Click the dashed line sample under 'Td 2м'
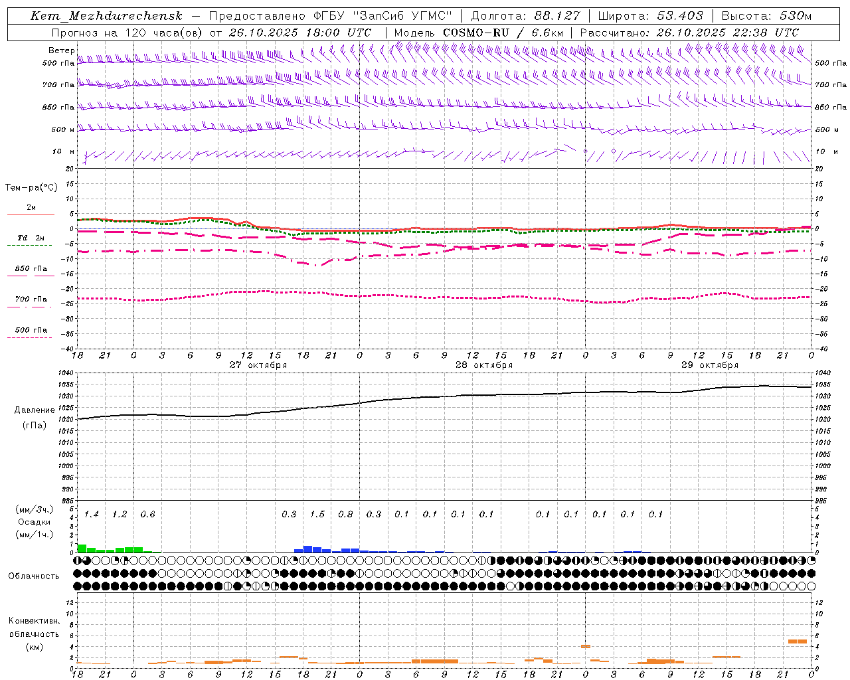Screen dimensions: 850x680 [29, 246]
